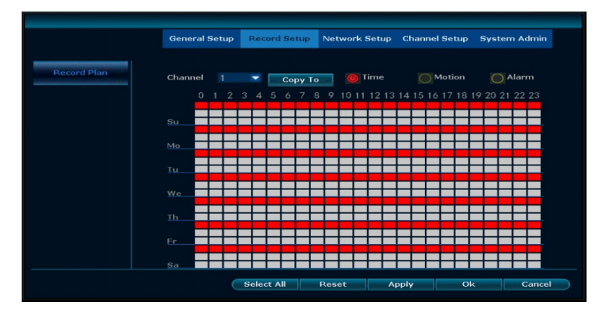This screenshot has height=312, width=606.
Task: Select Record Plan in the sidebar
Action: click(80, 72)
